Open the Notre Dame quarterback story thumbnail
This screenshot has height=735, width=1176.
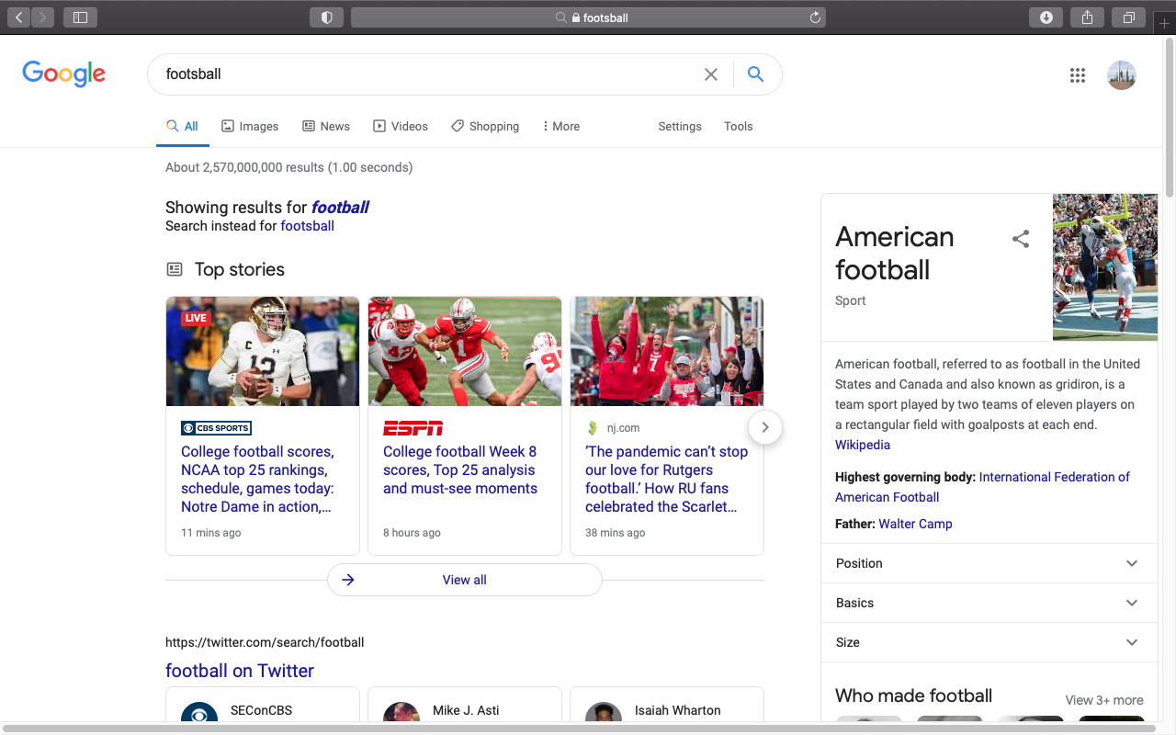[x=263, y=351]
